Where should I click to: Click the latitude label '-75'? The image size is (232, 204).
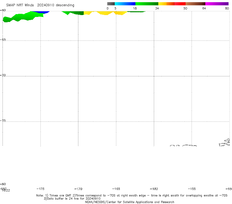point(3,121)
